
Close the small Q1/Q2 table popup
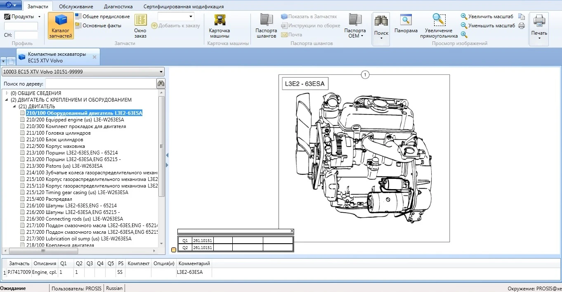(x=292, y=231)
